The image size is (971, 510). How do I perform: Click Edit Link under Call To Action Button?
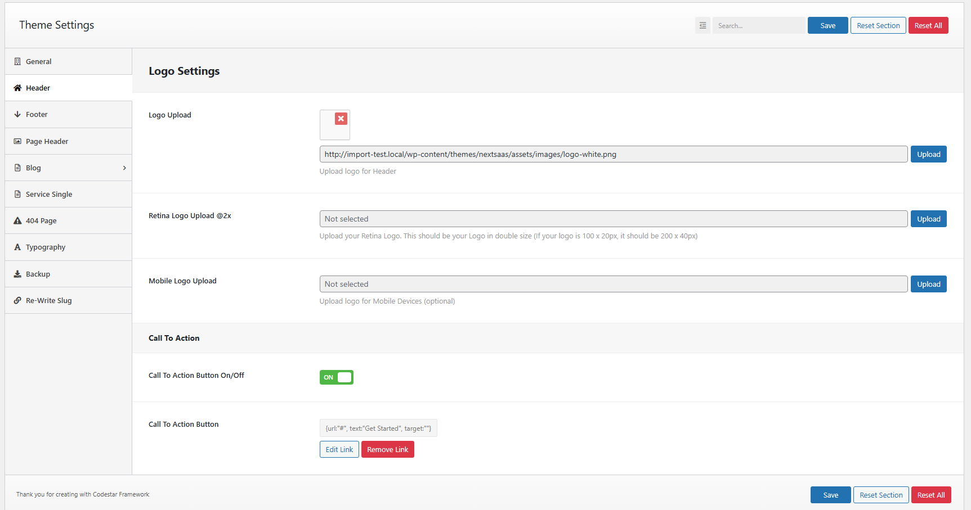pyautogui.click(x=339, y=449)
